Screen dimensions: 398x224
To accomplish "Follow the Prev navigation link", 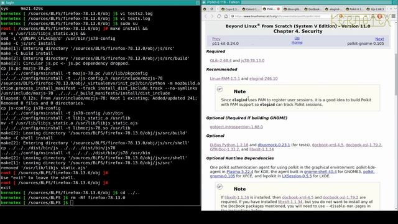I will (216, 39).
